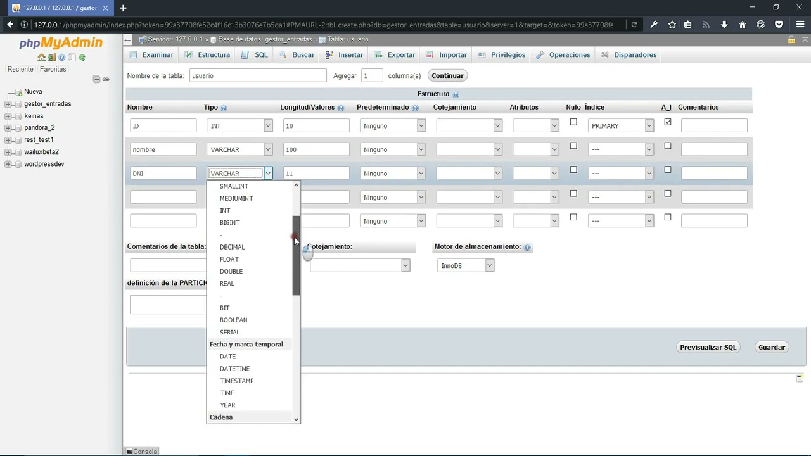Image resolution: width=811 pixels, height=456 pixels.
Task: Click the small note icon at page bottom right
Action: pyautogui.click(x=800, y=378)
